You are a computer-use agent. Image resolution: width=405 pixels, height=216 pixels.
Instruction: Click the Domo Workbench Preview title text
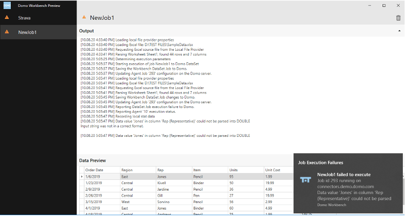tap(39, 6)
